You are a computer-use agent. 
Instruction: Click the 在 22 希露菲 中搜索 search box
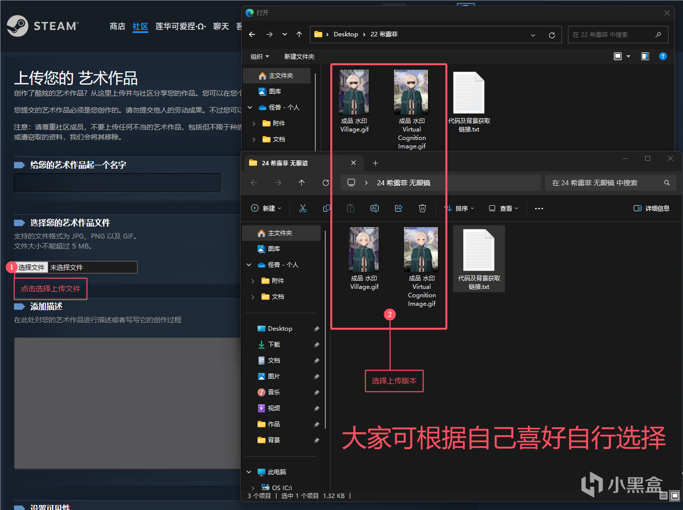pyautogui.click(x=618, y=35)
